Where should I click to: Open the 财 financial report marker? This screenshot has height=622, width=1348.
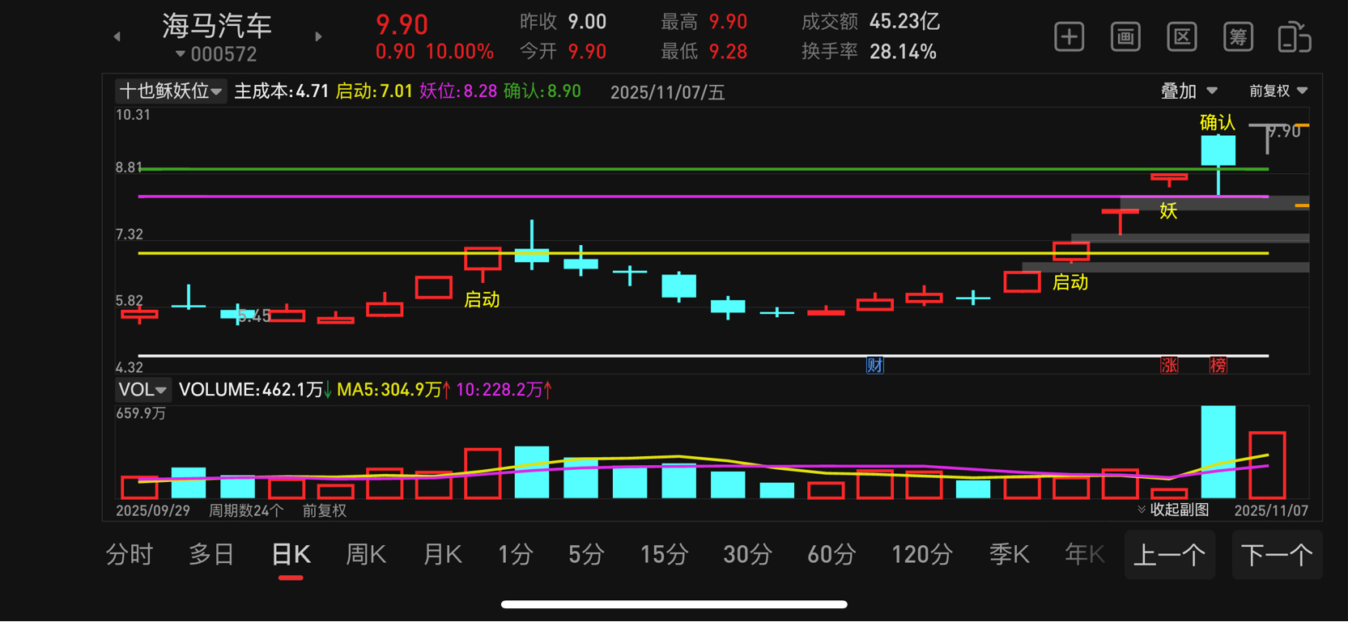coord(875,365)
